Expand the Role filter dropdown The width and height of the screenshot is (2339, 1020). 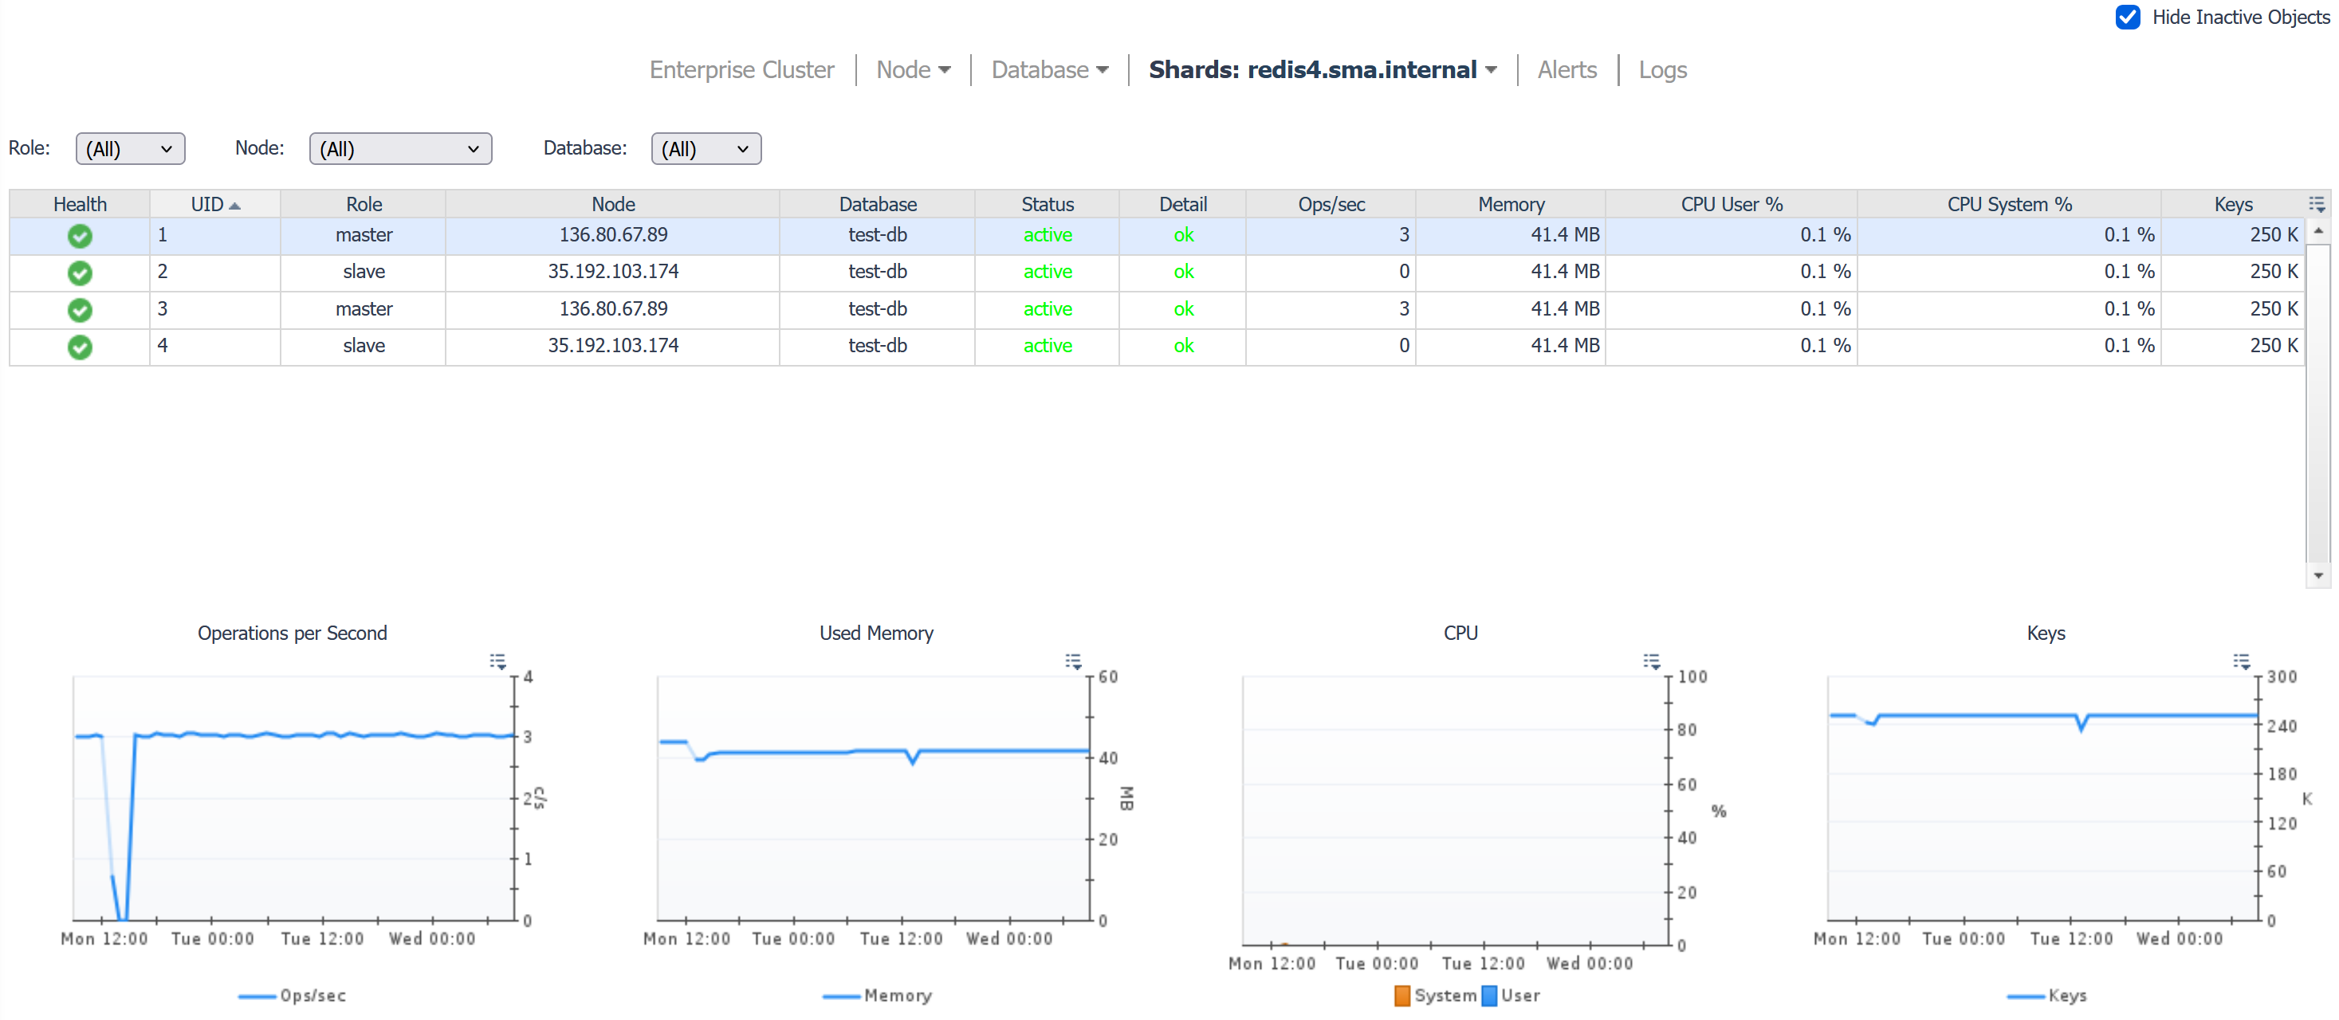coord(131,149)
